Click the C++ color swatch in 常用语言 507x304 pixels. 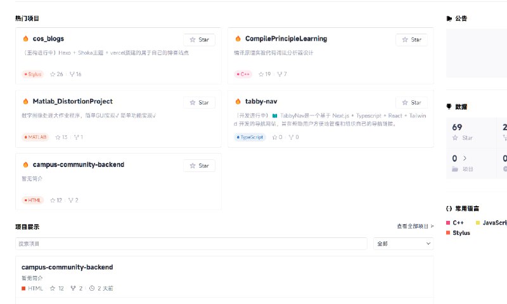[448, 223]
